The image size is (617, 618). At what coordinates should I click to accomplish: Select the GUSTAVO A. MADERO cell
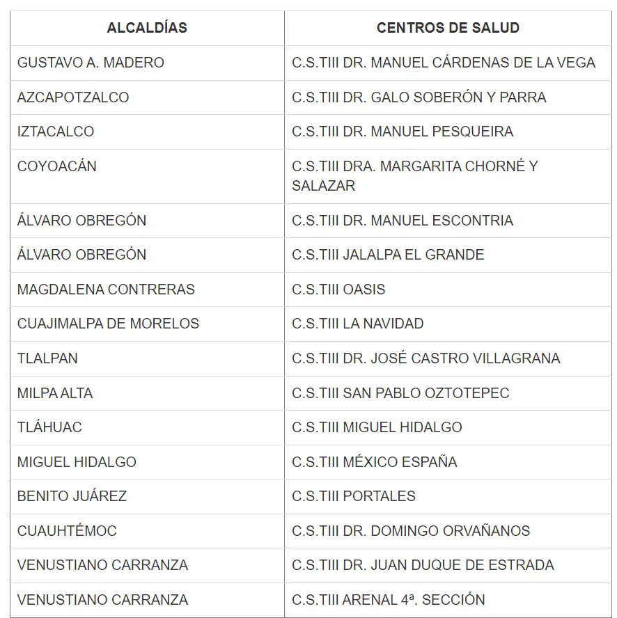pos(91,63)
